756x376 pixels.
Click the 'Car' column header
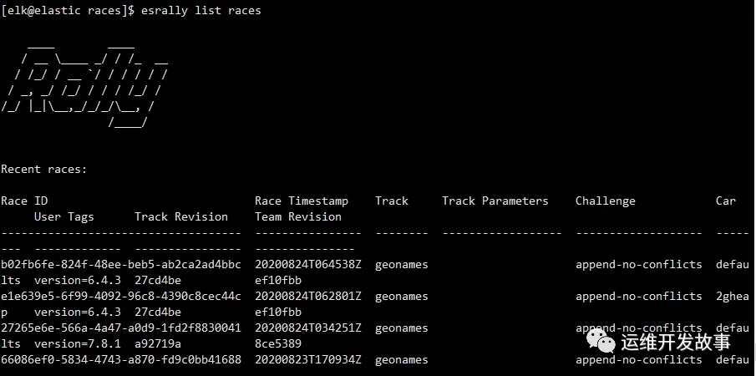tap(726, 201)
